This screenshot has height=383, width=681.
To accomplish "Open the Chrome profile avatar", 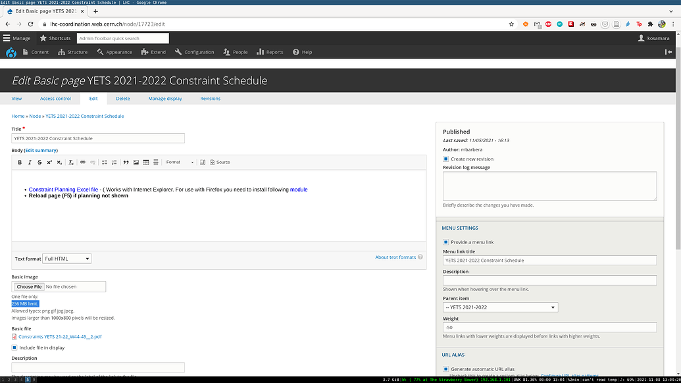I will (662, 24).
